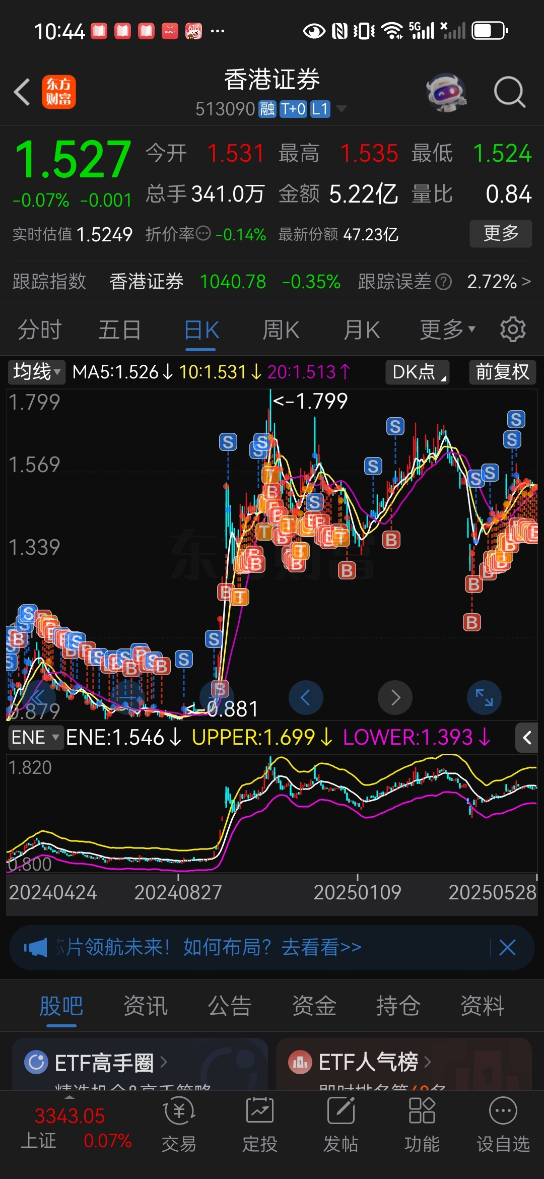
Task: Tap the ETF高手圈 circle icon
Action: pos(36,1062)
